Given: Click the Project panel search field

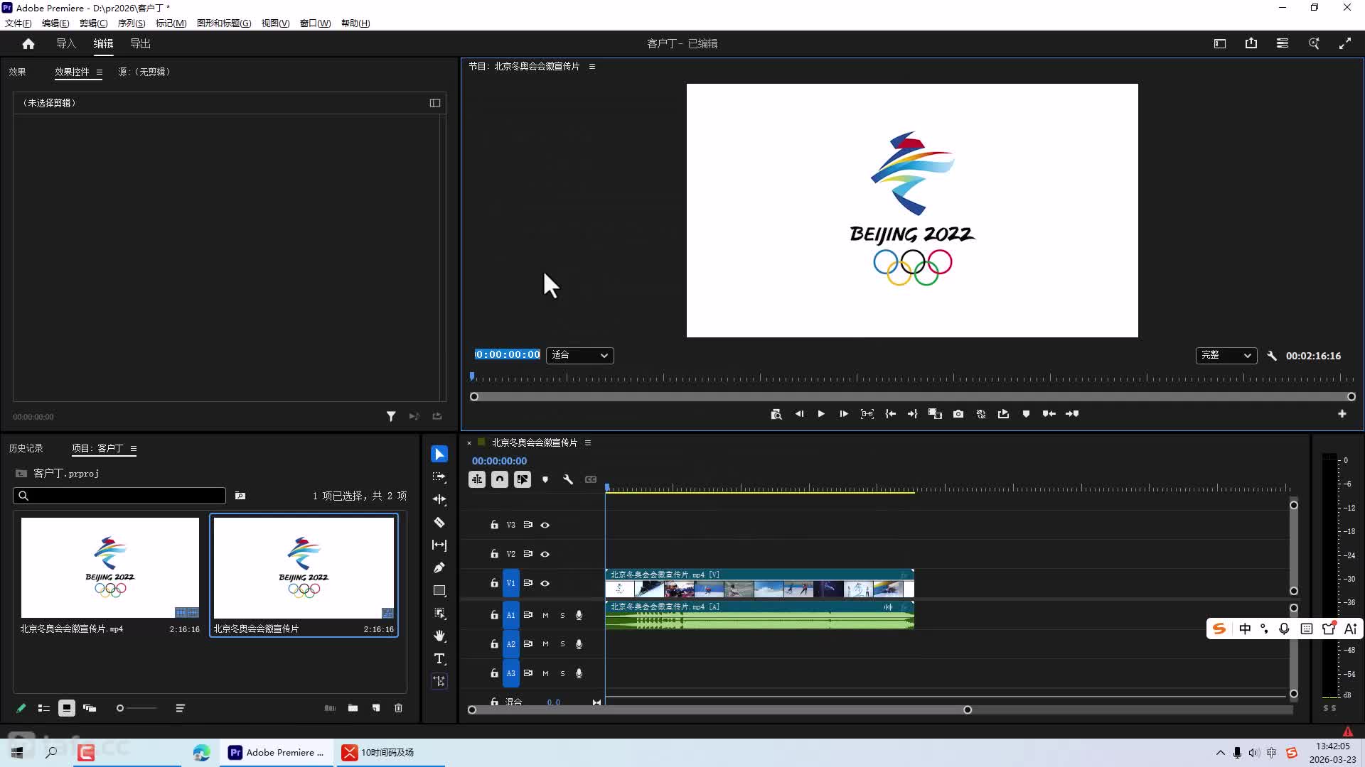Looking at the screenshot, I should (119, 496).
